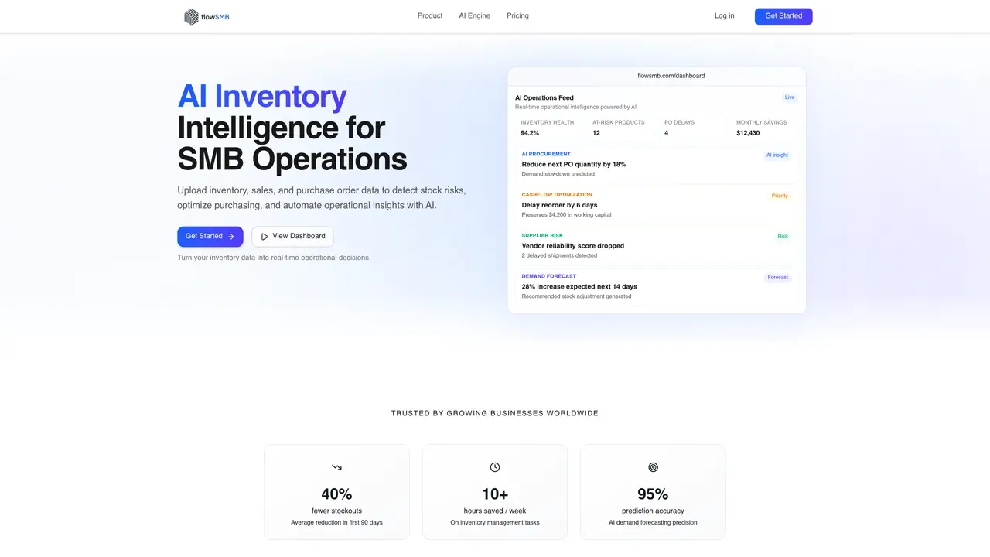Click the downward trend icon above 40%
This screenshot has height=557, width=990.
(336, 467)
